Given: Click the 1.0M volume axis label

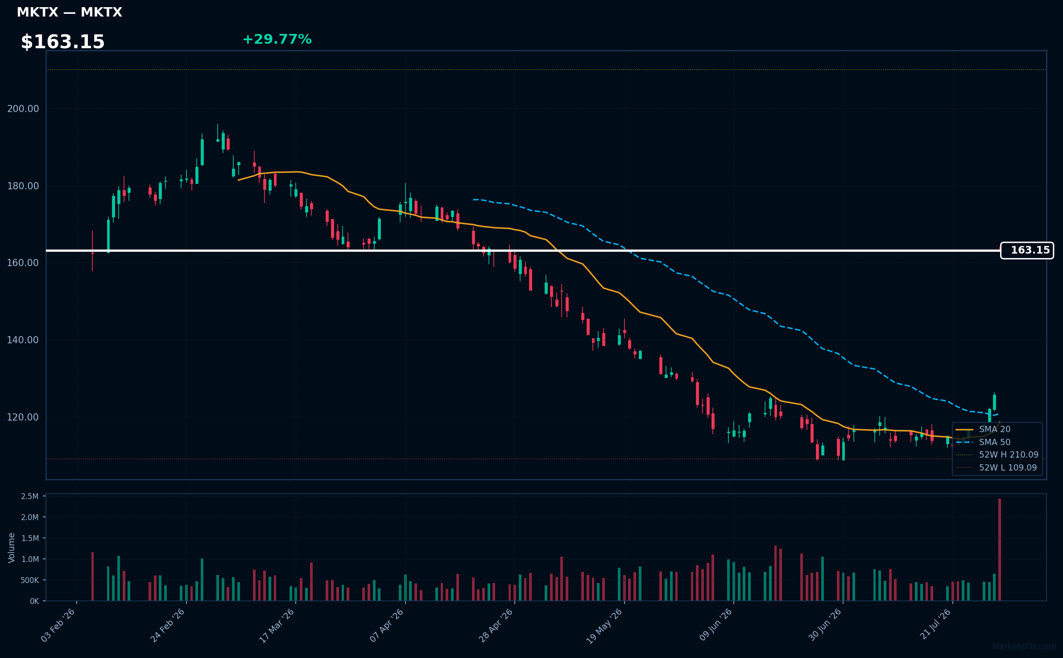Looking at the screenshot, I should click(x=30, y=559).
